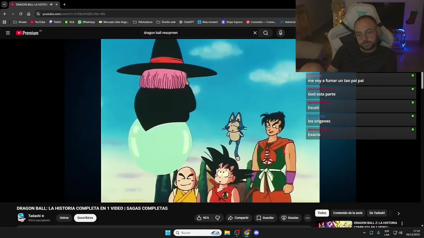Open the tray microphone indicator
424x238 pixels.
(x=379, y=233)
